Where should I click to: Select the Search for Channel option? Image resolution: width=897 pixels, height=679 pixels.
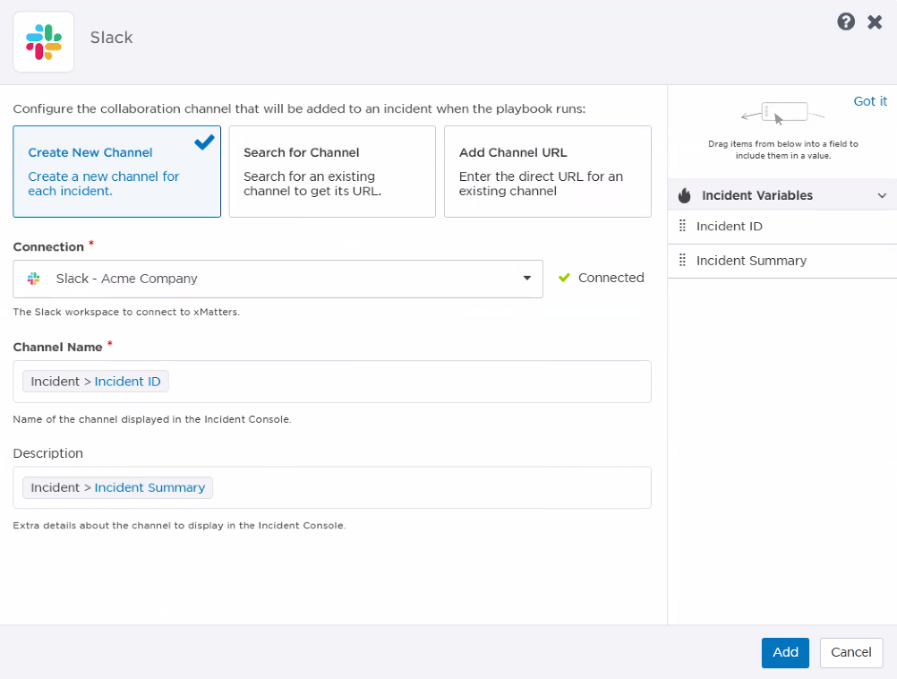(332, 171)
